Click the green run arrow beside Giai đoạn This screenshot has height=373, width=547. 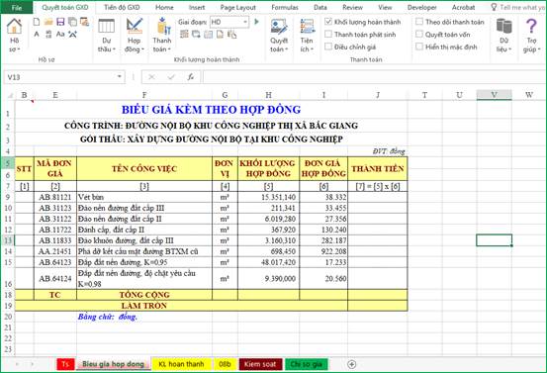tap(257, 22)
